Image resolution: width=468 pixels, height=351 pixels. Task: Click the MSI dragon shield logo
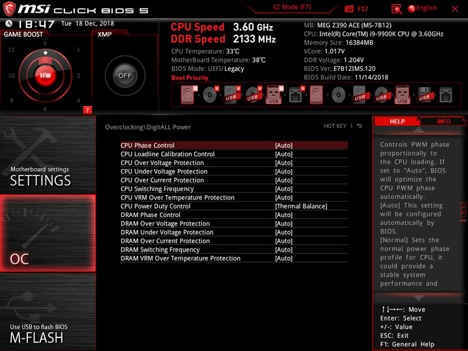(x=9, y=9)
